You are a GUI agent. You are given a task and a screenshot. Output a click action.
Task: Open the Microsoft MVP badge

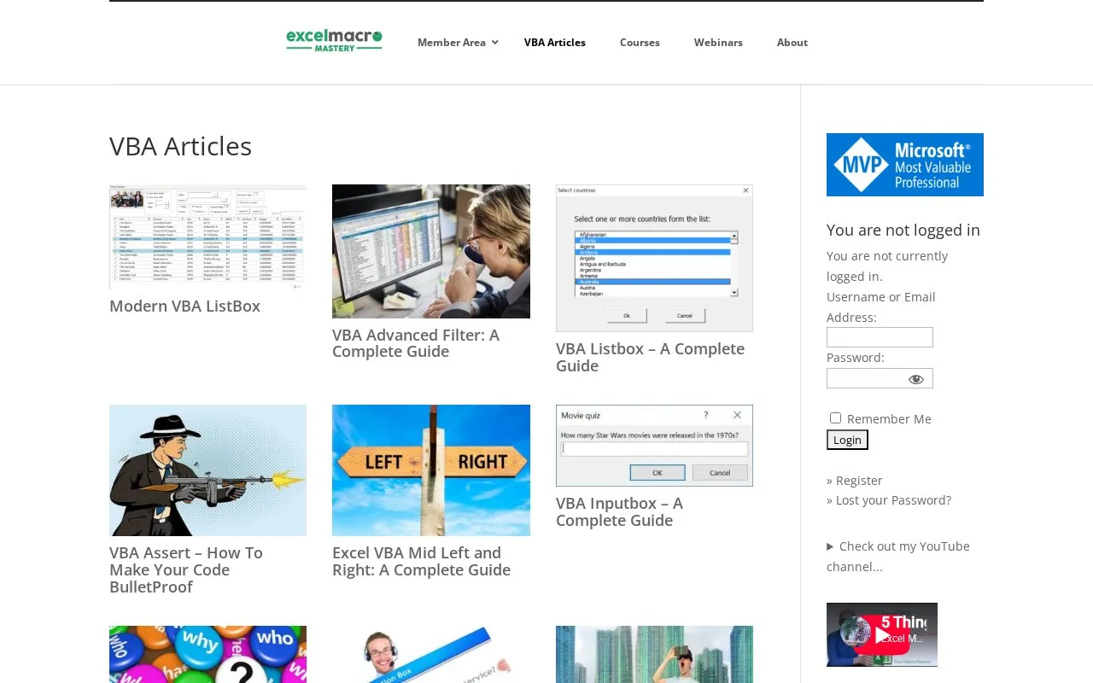905,165
